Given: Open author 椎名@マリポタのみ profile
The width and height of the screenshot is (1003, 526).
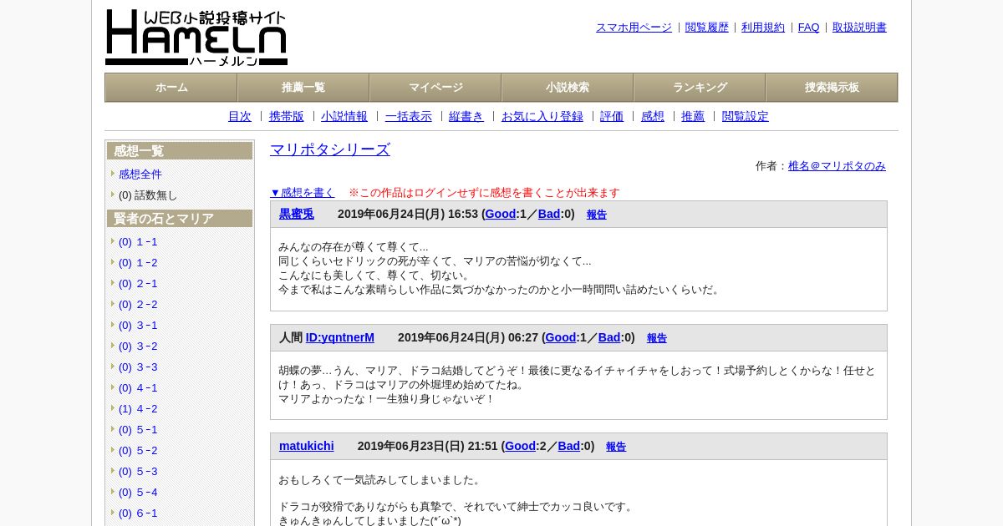Looking at the screenshot, I should (x=837, y=166).
